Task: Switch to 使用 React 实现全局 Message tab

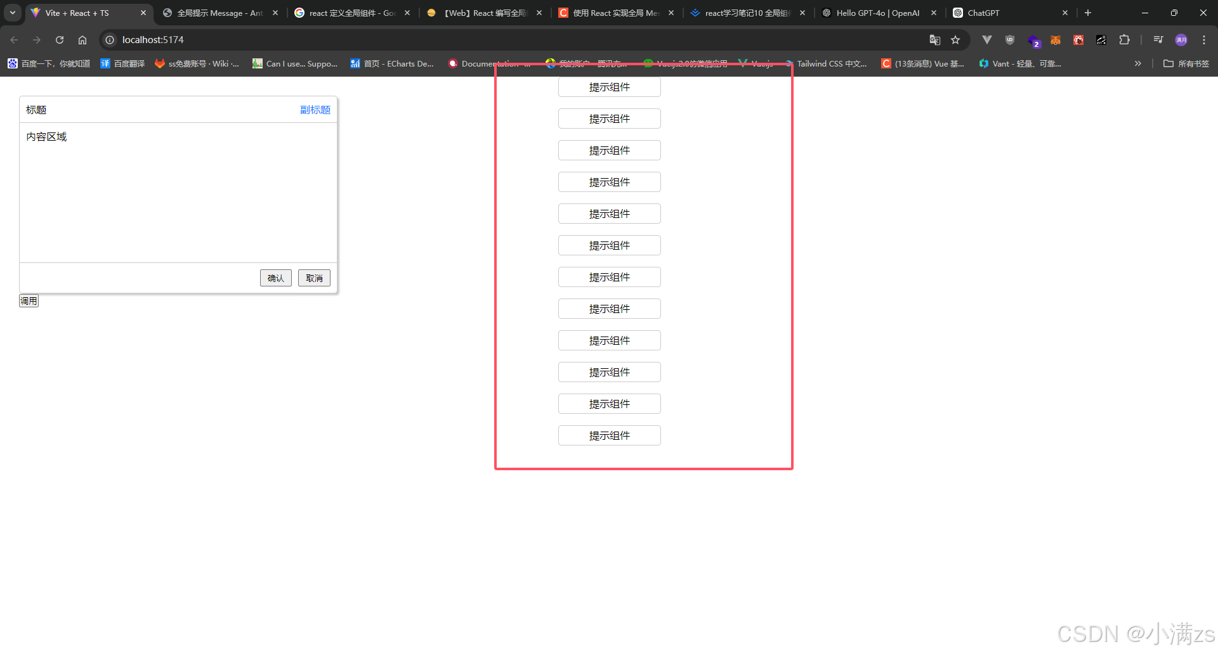Action: point(616,13)
